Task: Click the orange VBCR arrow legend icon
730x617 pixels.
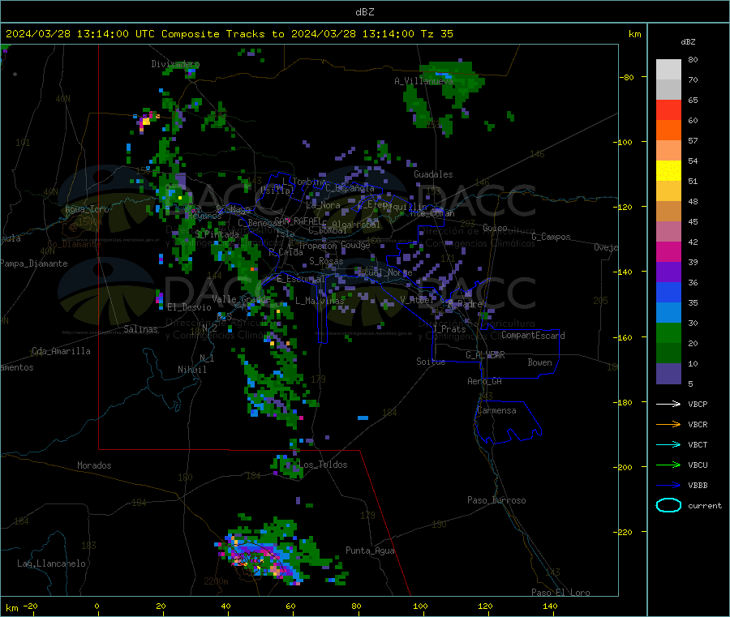Action: click(668, 424)
